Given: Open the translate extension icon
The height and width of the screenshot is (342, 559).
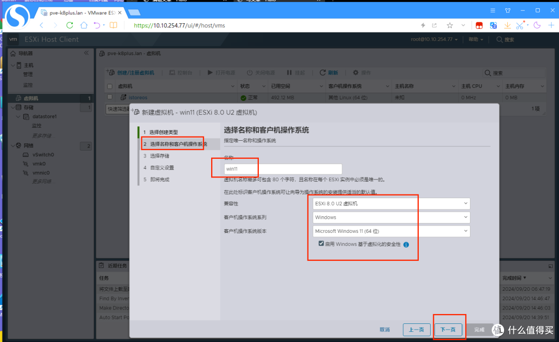Looking at the screenshot, I should coord(493,25).
